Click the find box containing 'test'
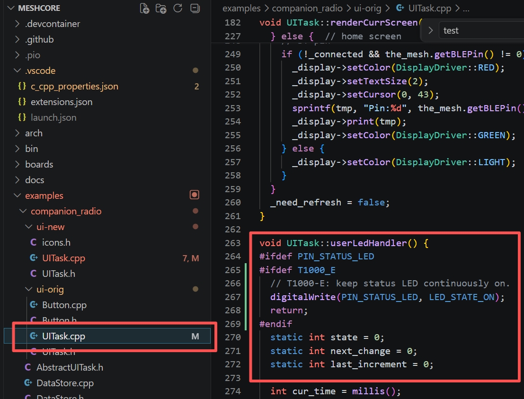Screen dimensions: 524x399 click(x=478, y=30)
